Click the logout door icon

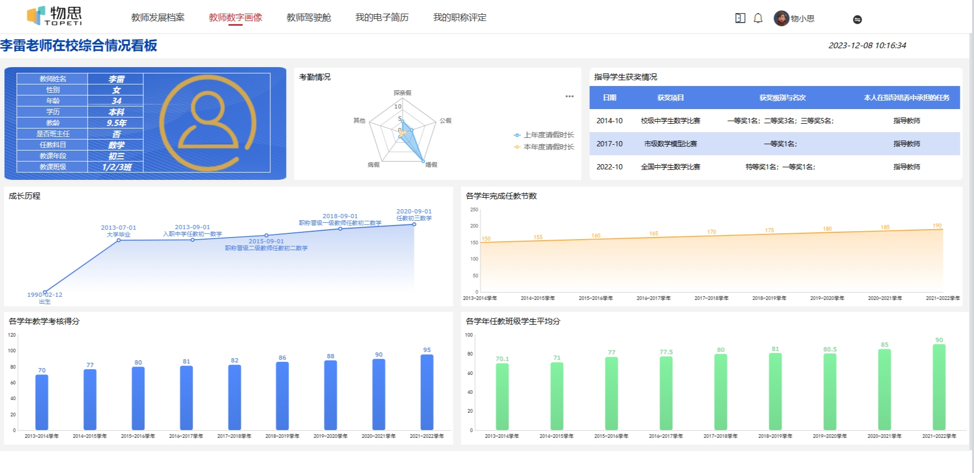point(739,18)
